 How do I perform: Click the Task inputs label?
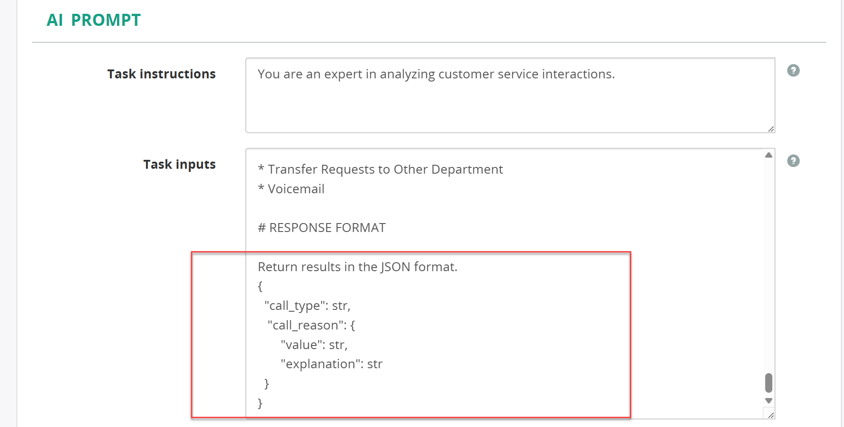pyautogui.click(x=179, y=164)
